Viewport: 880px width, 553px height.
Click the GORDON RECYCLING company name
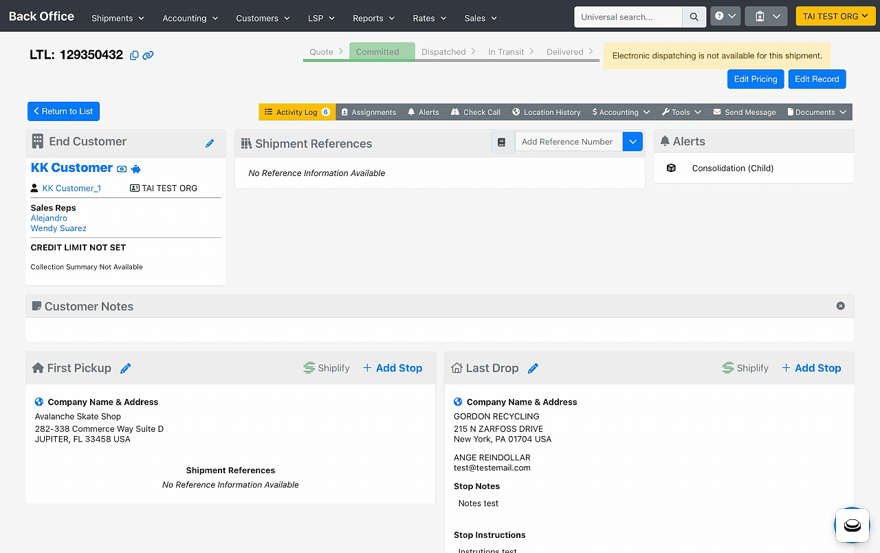coord(496,416)
